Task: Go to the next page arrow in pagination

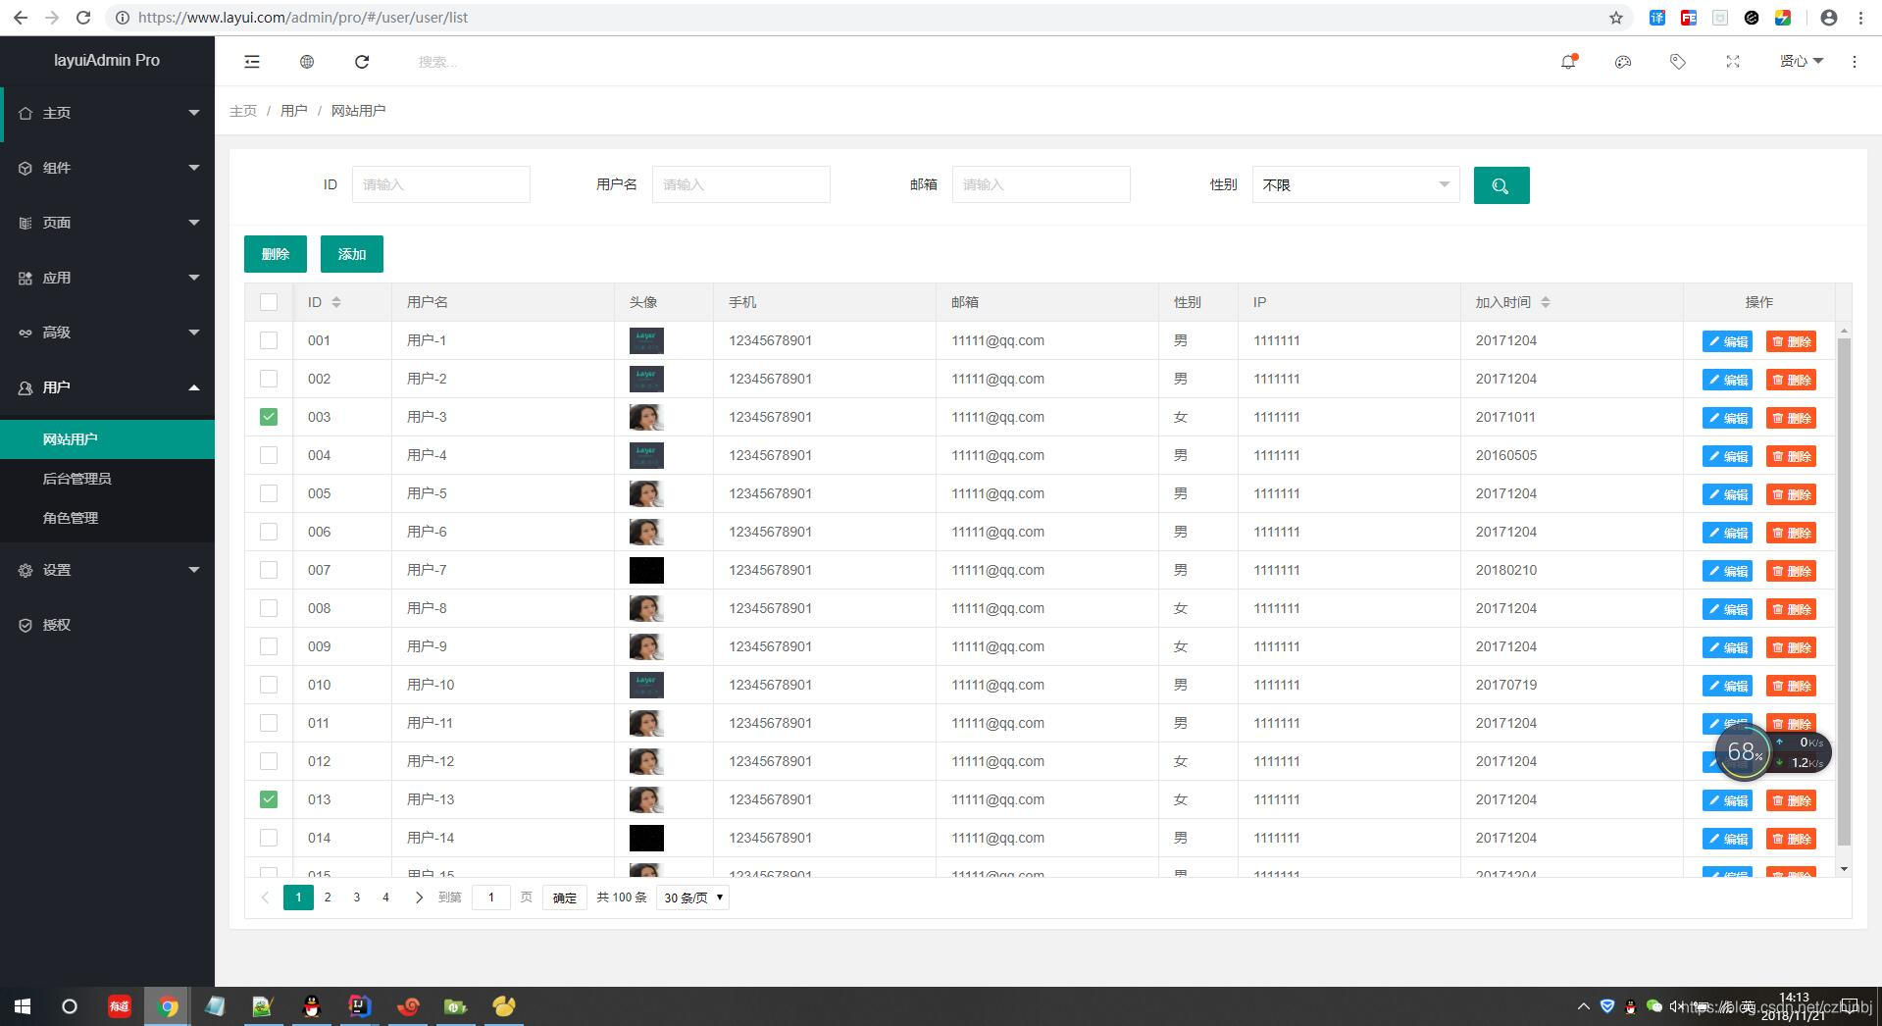Action: pyautogui.click(x=419, y=898)
